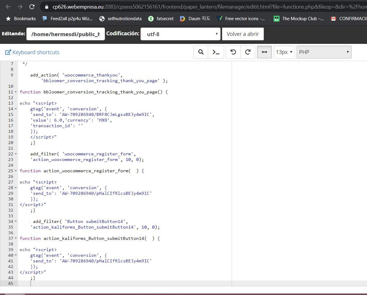Collapse the code fold at line 34
Screen dimensions: 367x295
point(16,221)
